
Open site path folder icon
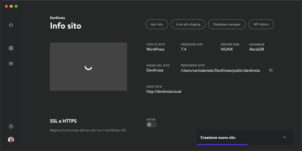[x=271, y=70]
